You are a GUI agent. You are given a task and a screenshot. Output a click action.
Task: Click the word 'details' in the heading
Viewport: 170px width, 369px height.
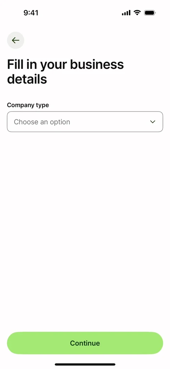tap(27, 79)
